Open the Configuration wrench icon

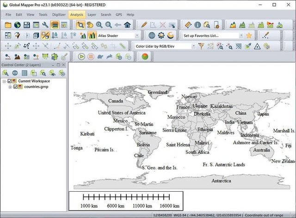tap(45, 24)
